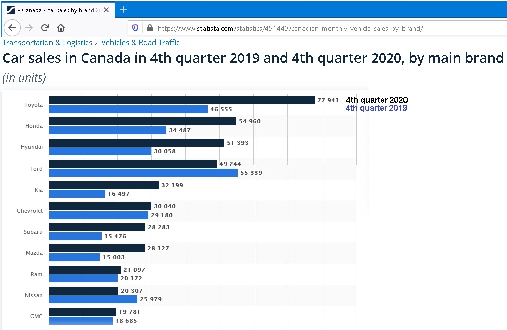Close the Canada car sales tab

tap(106, 10)
